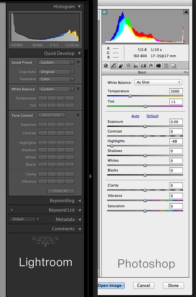Open the Metadata Default preset dropdown

pos(24,219)
